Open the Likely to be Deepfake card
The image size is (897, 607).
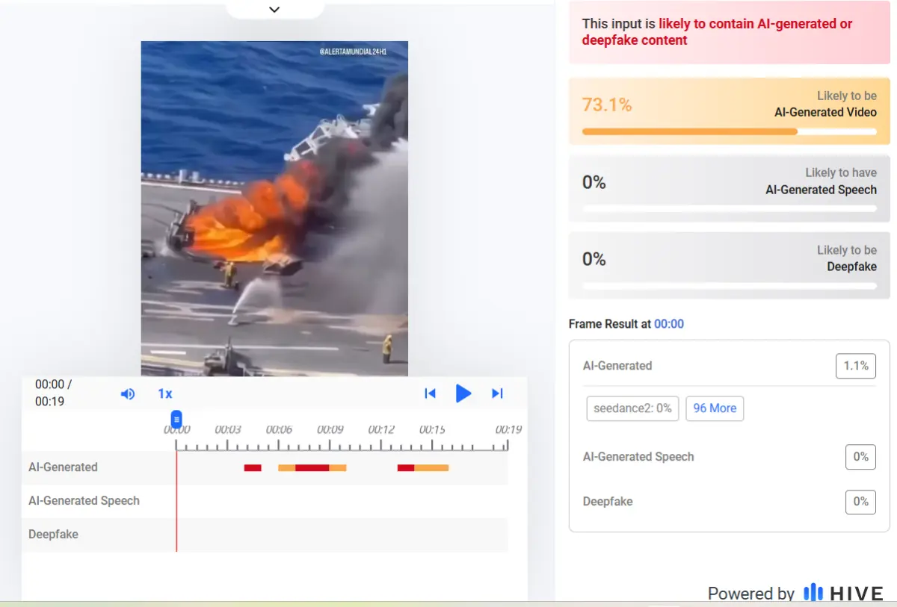coord(723,266)
